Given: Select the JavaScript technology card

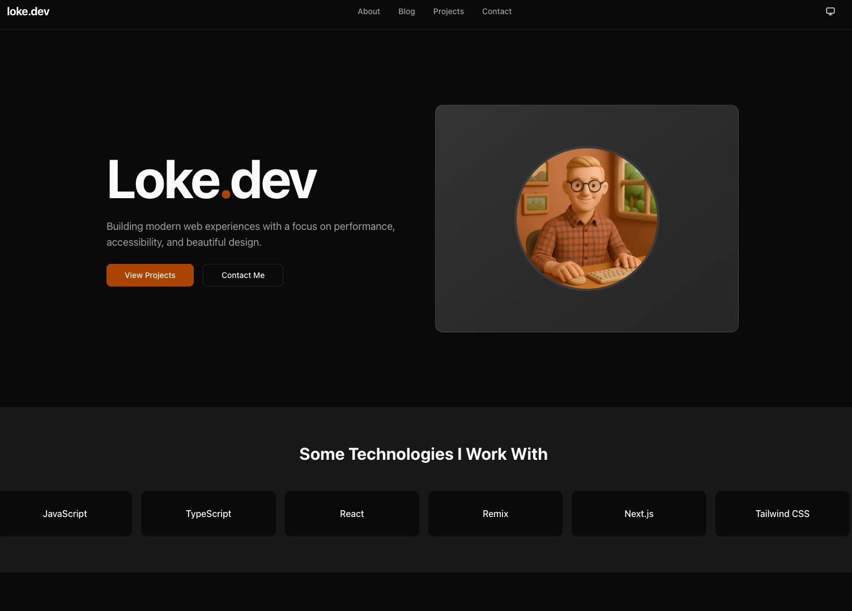Looking at the screenshot, I should [x=65, y=514].
